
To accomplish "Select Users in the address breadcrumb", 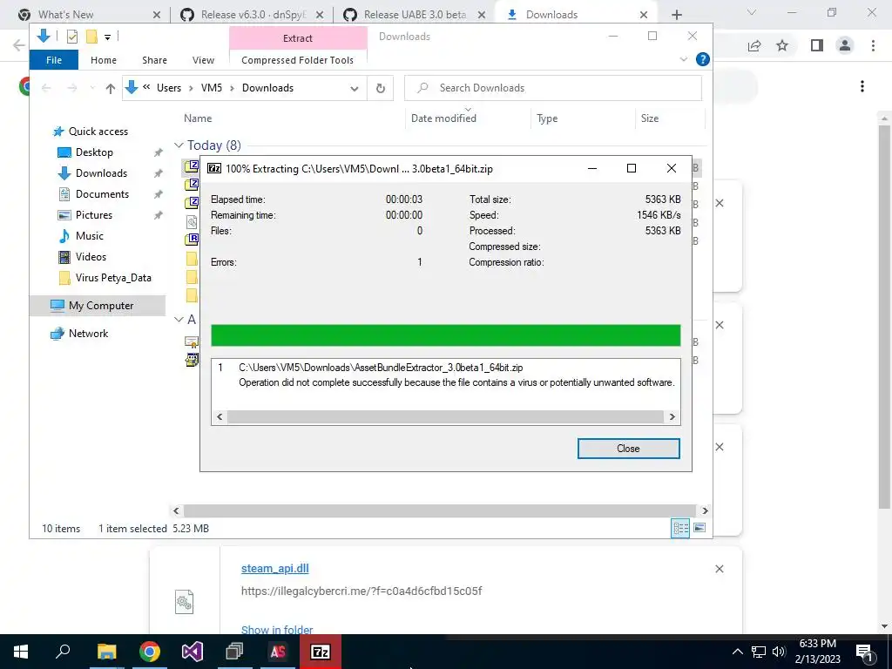I will [x=169, y=88].
